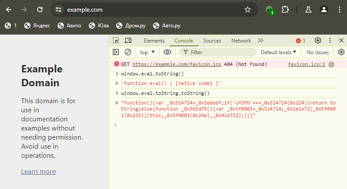
Task: Open the DevTools three-dot menu
Action: (x=330, y=41)
